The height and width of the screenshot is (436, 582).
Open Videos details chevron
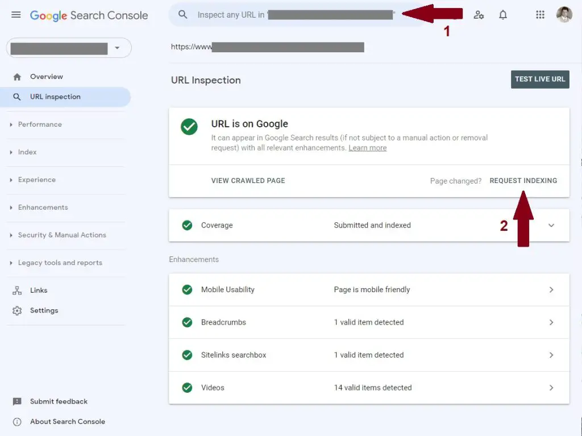[551, 388]
